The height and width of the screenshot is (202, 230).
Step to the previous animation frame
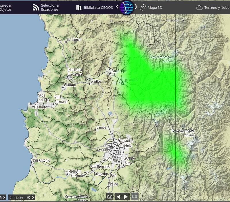coord(118,197)
